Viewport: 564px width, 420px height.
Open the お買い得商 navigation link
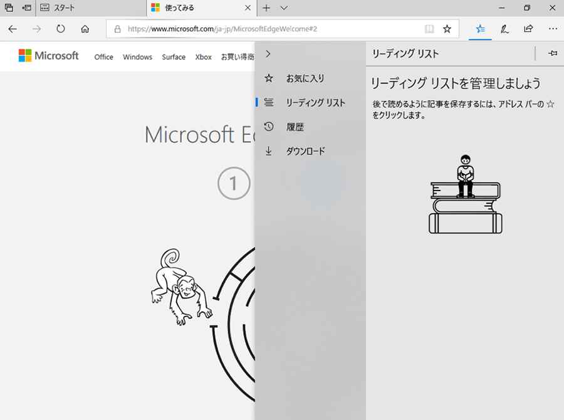[x=238, y=57]
